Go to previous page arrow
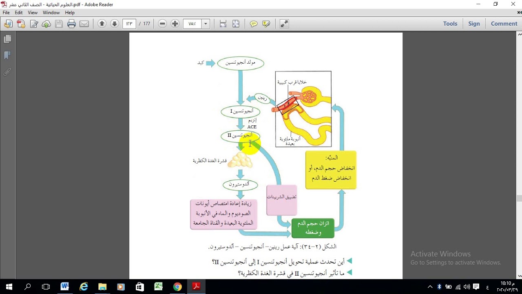 click(x=102, y=24)
